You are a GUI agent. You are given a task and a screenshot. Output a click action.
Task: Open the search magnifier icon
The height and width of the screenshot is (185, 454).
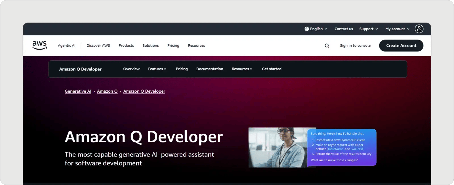[x=327, y=46]
